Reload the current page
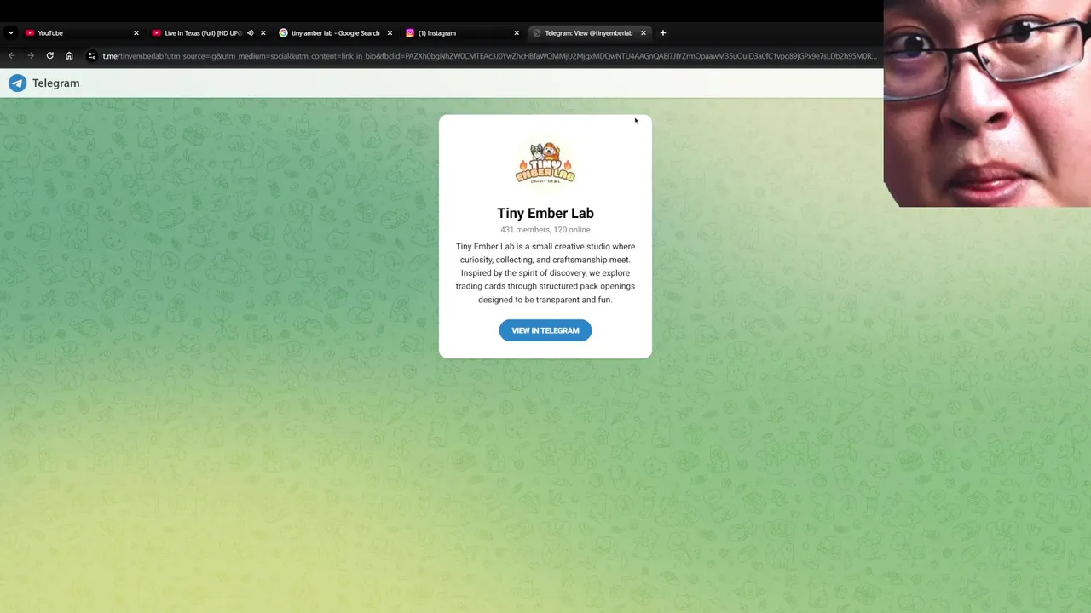Screen dimensions: 1091x613 [x=50, y=56]
